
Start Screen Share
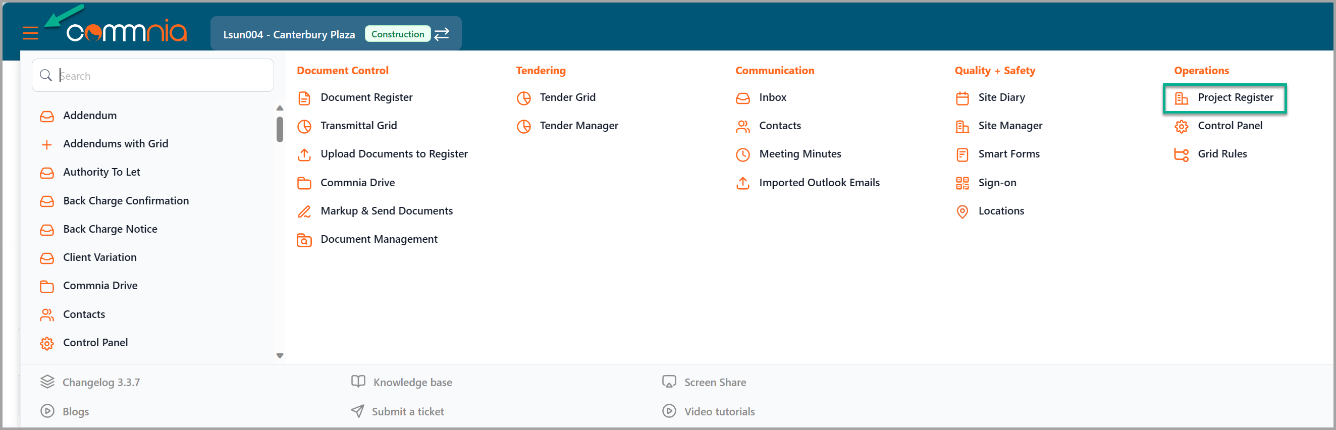coord(715,383)
